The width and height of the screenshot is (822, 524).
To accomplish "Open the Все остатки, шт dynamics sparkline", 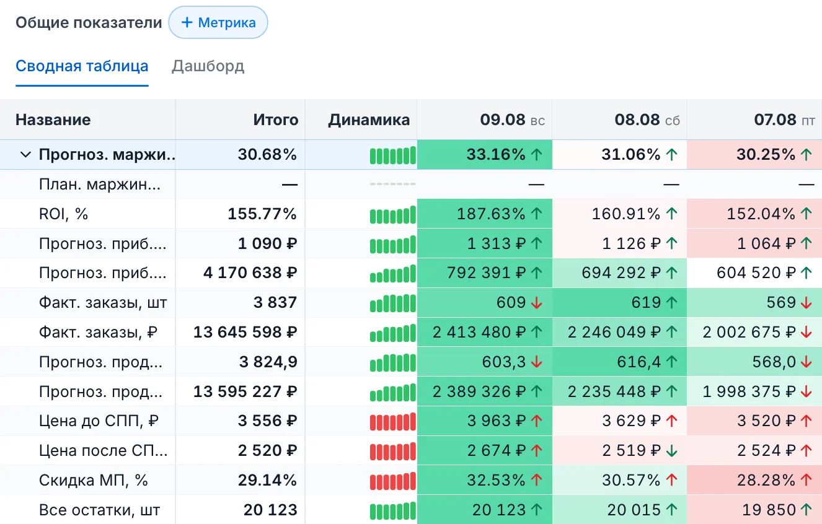I will tap(392, 510).
